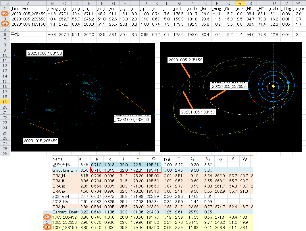Image resolution: width=306 pixels, height=231 pixels.
Task: Click the _localtime cell in A1
Action: (28, 9)
